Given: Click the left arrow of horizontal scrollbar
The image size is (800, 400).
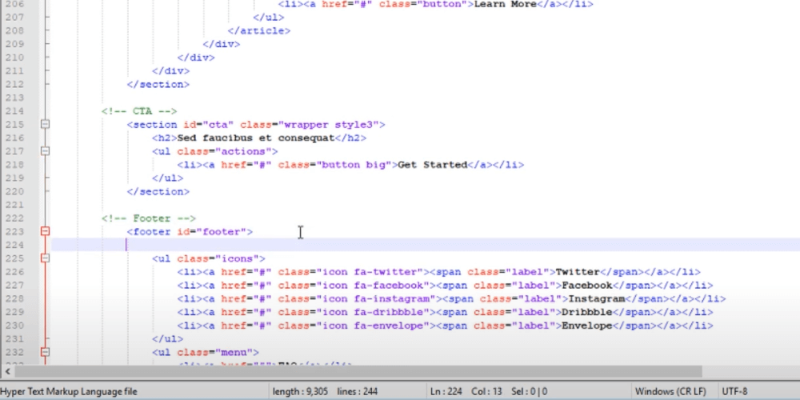Looking at the screenshot, I should pyautogui.click(x=7, y=371).
